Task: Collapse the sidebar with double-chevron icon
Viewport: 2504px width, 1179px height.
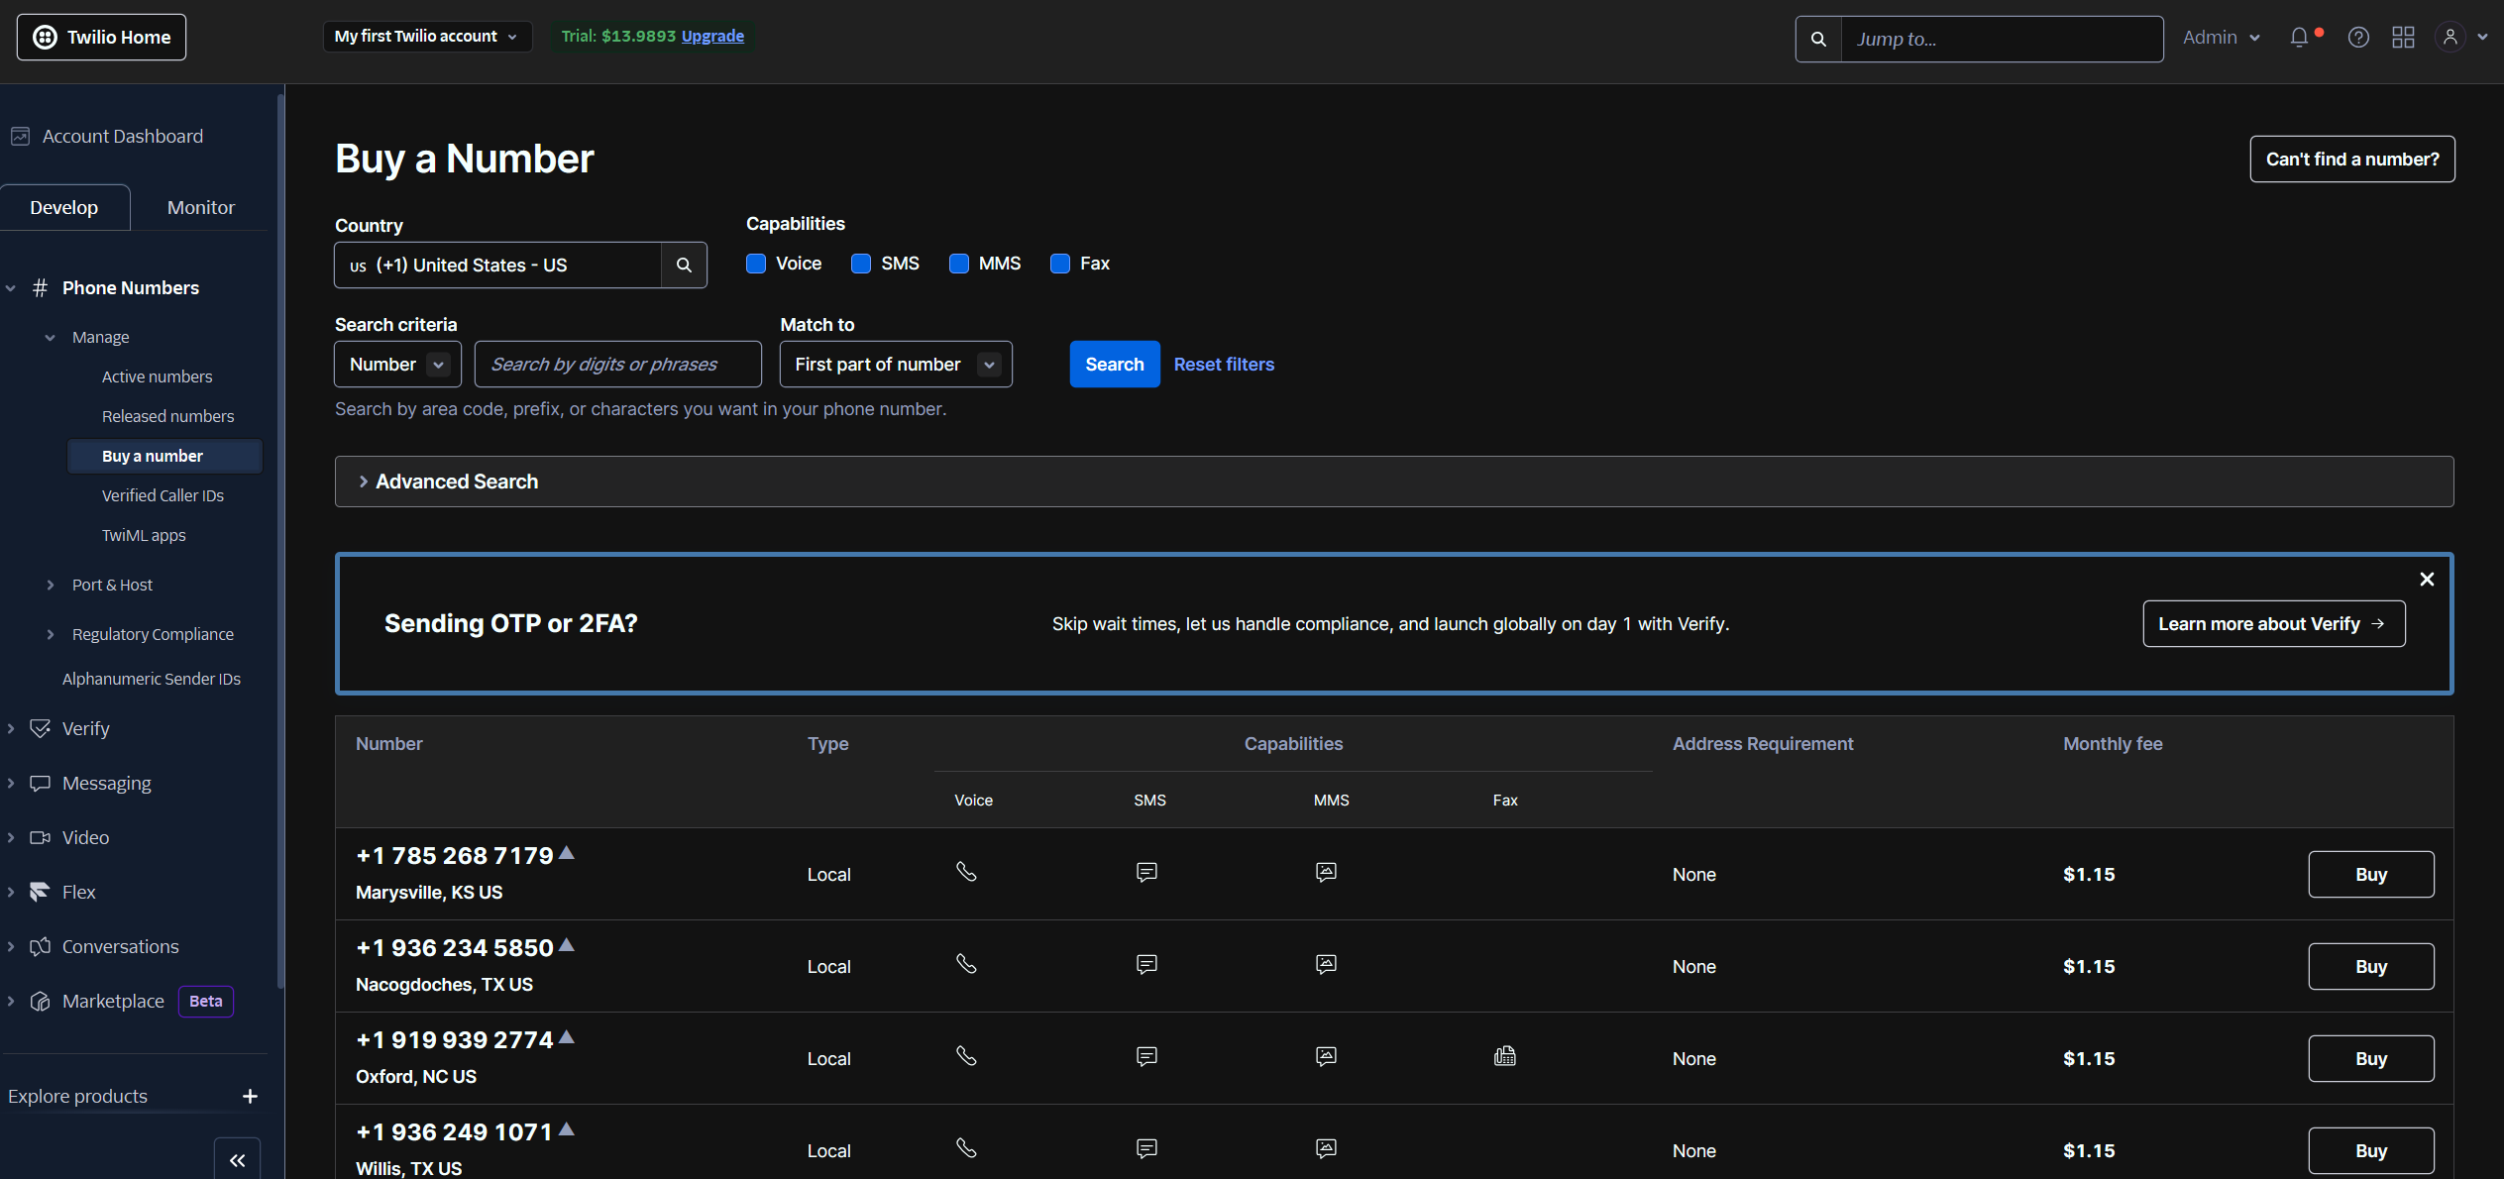Action: click(238, 1160)
